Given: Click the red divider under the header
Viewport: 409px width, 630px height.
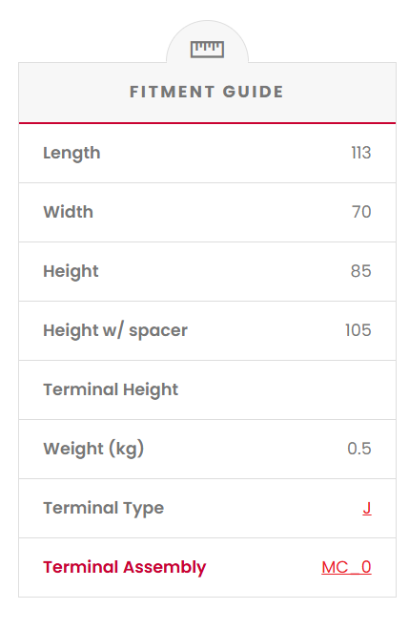Looking at the screenshot, I should click(x=207, y=123).
